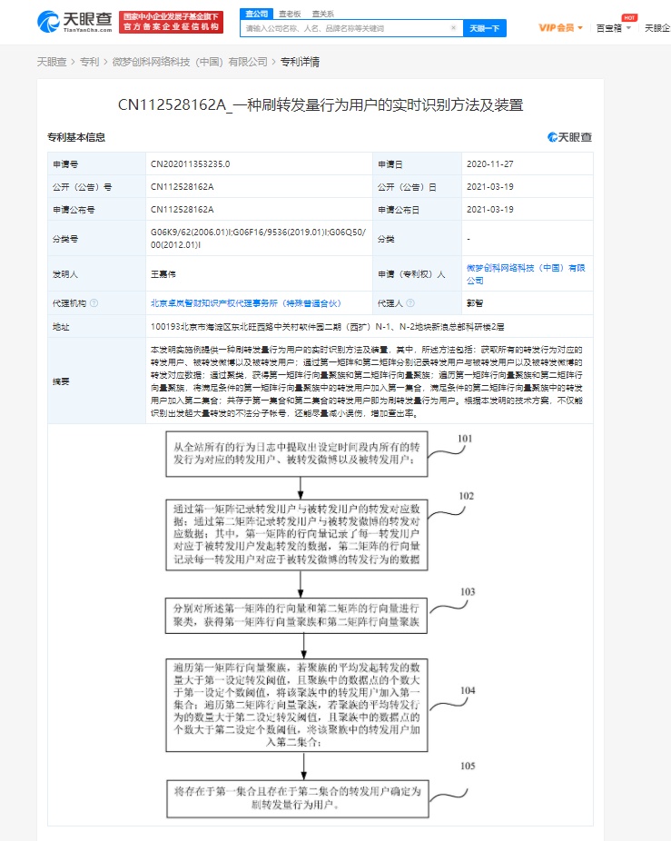
Task: Expand the 百宝箱 dropdown menu
Action: pos(614,28)
